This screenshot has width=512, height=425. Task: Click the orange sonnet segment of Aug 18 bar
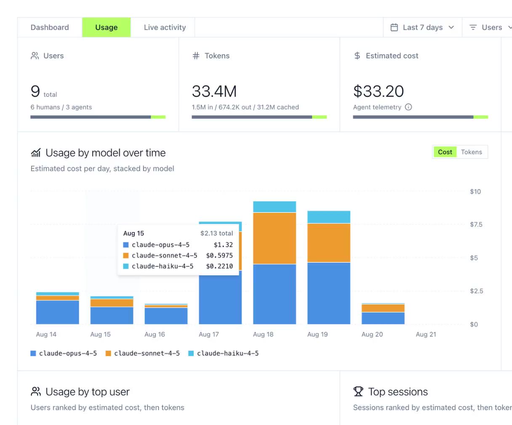(x=275, y=238)
